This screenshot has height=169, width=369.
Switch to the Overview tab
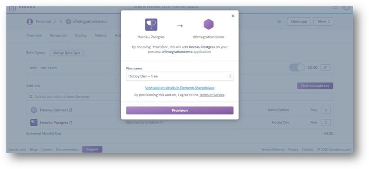click(34, 35)
